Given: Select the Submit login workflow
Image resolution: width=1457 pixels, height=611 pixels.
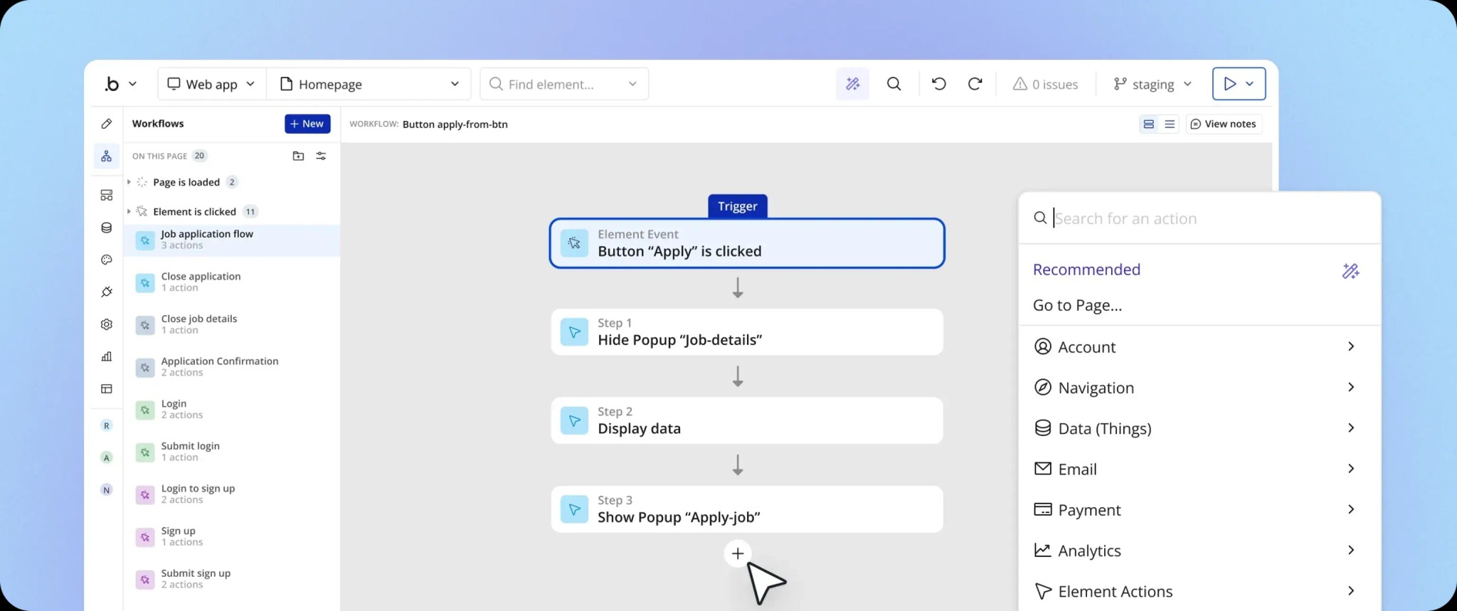Looking at the screenshot, I should point(232,452).
